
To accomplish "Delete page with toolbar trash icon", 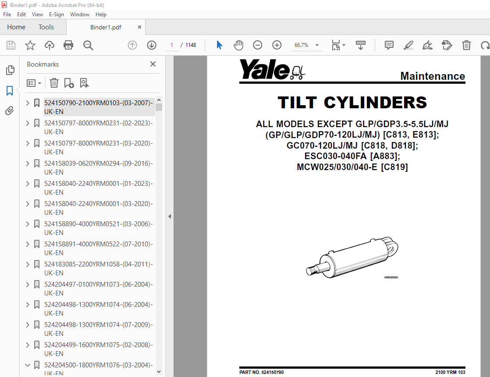I will tap(466, 45).
